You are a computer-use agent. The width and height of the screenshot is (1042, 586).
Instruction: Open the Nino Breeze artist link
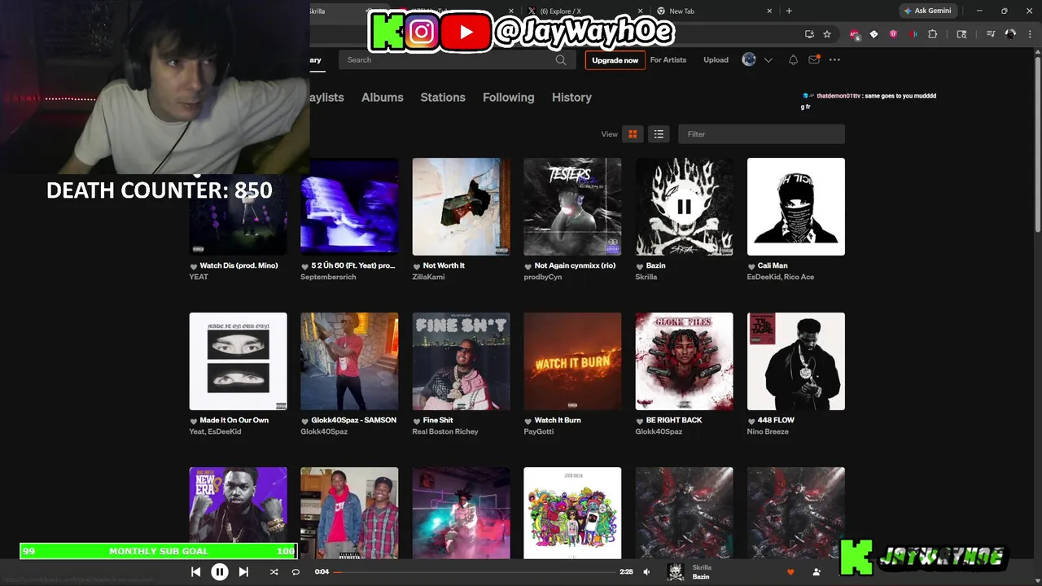coord(768,431)
